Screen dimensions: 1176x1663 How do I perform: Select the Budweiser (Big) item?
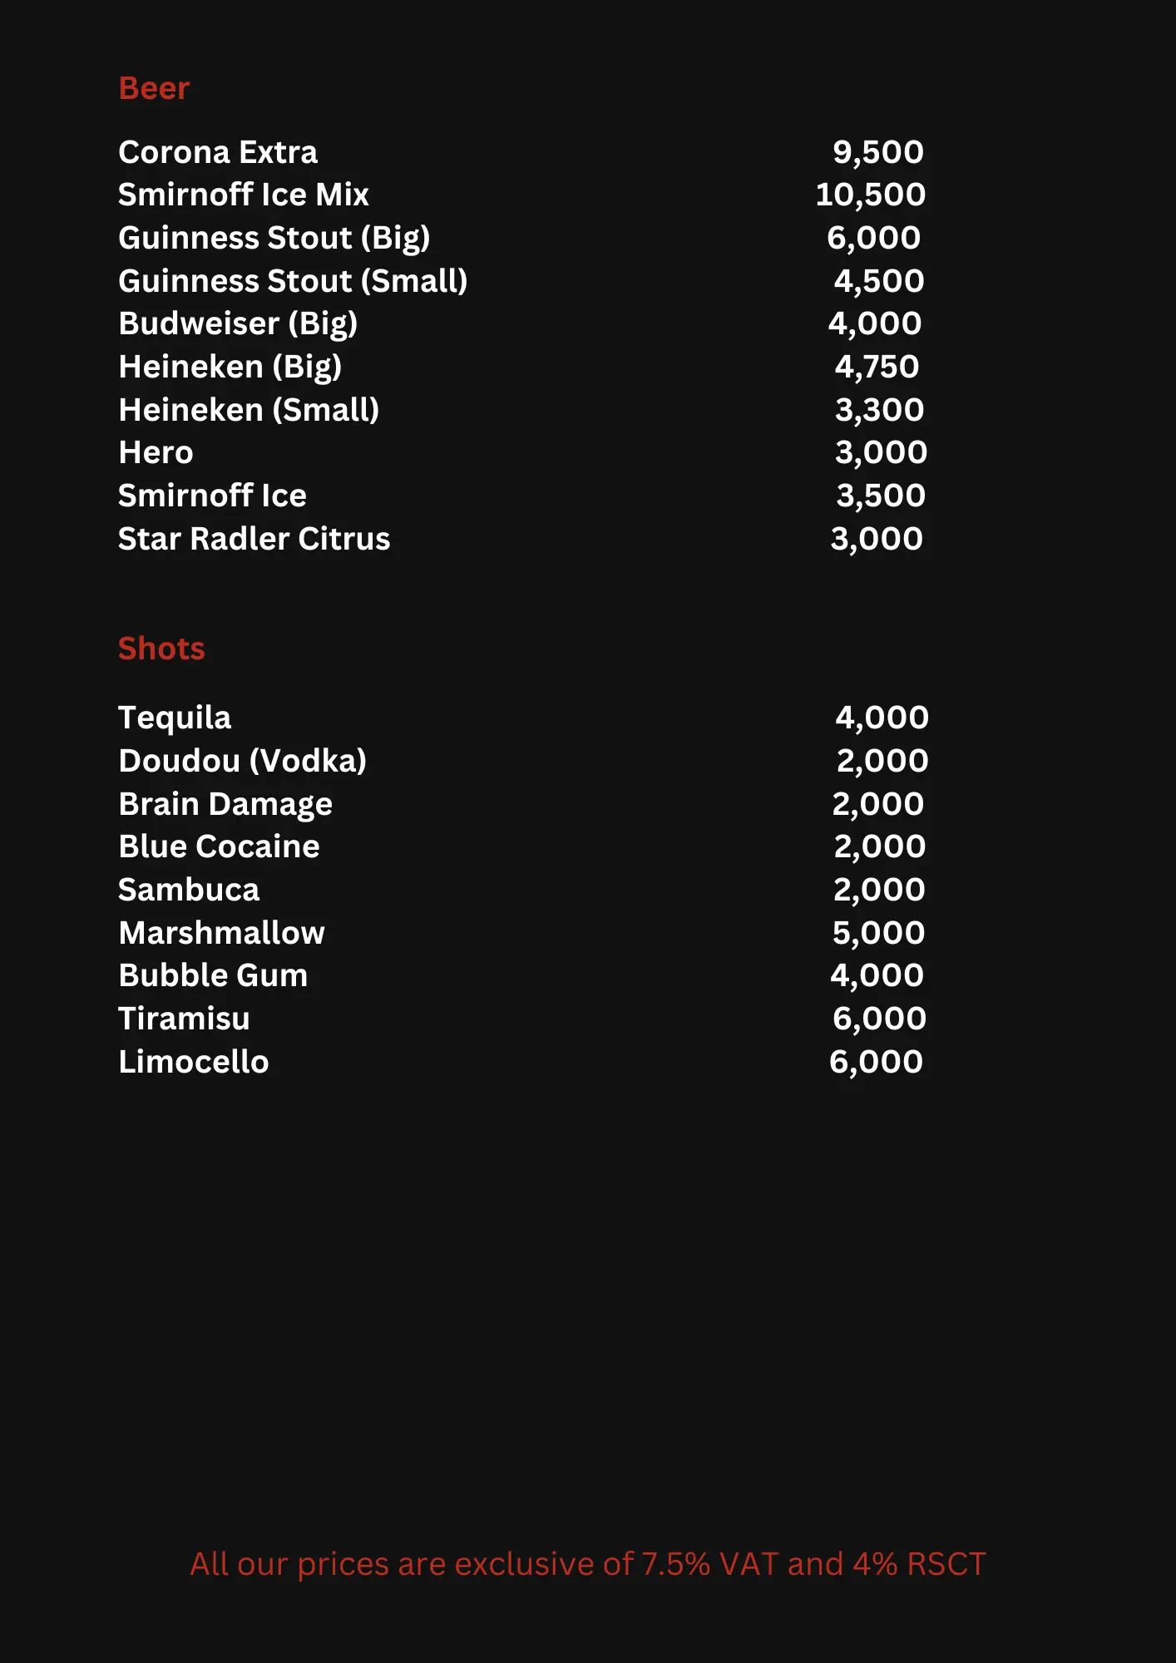click(x=238, y=323)
